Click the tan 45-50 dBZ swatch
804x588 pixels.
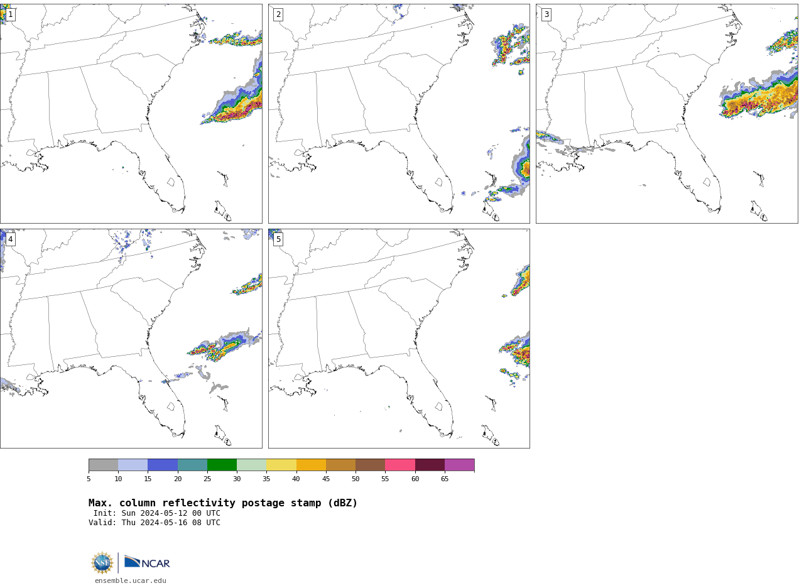point(340,465)
